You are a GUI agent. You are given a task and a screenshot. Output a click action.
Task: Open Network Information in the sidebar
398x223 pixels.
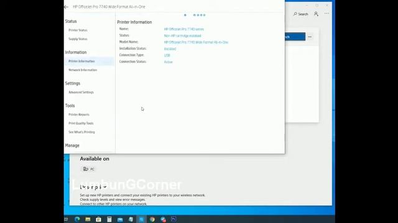[83, 70]
